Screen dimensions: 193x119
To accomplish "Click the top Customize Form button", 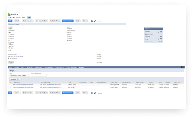I will pyautogui.click(x=28, y=21).
